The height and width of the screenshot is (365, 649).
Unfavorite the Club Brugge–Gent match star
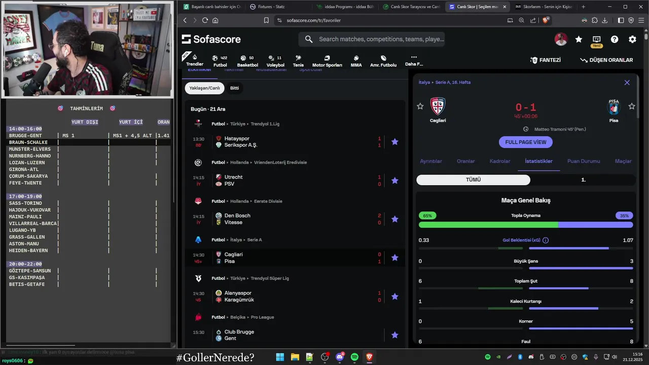click(395, 335)
